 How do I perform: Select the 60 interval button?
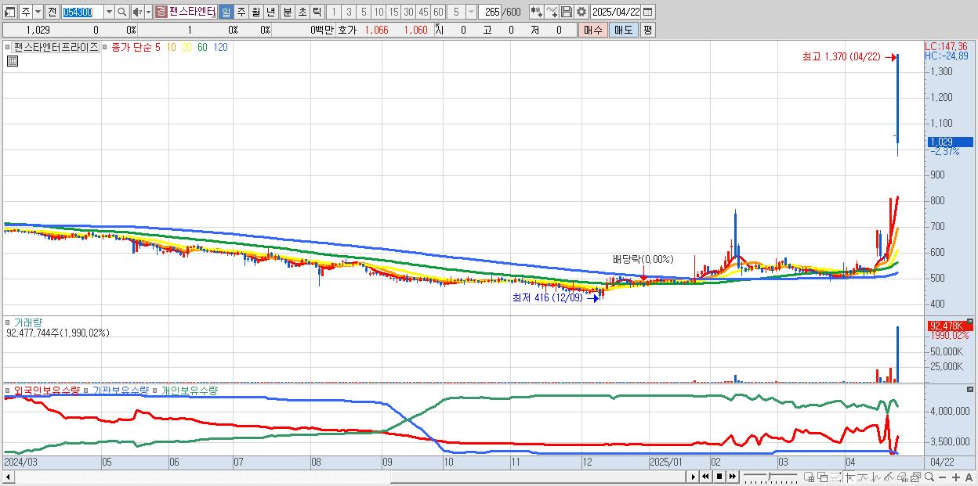click(438, 12)
